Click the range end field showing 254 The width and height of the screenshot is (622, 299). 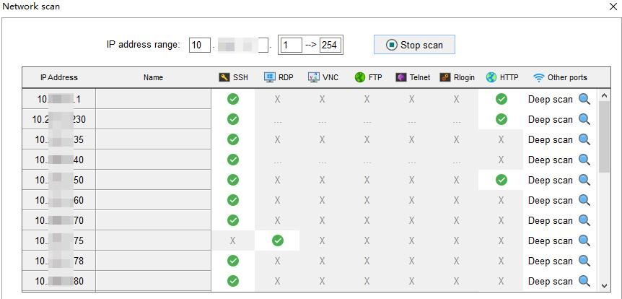(330, 45)
